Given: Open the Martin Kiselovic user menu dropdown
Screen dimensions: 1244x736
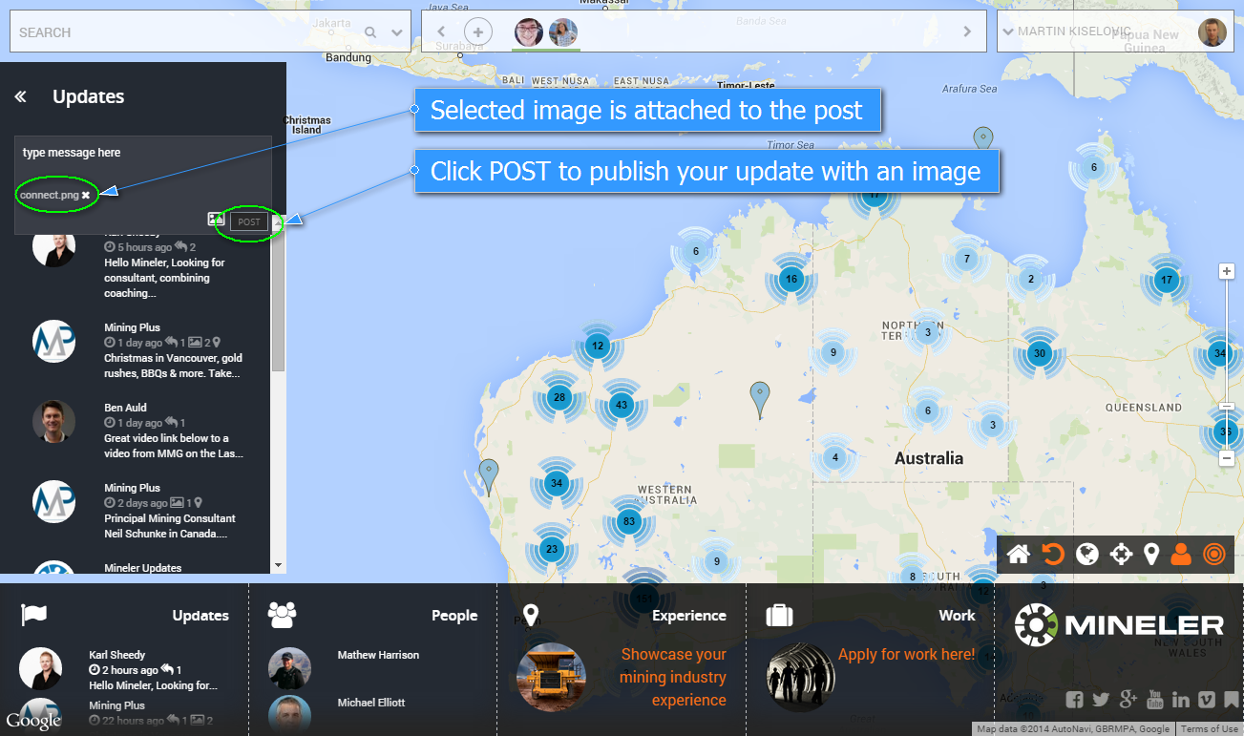Looking at the screenshot, I should pos(1006,32).
